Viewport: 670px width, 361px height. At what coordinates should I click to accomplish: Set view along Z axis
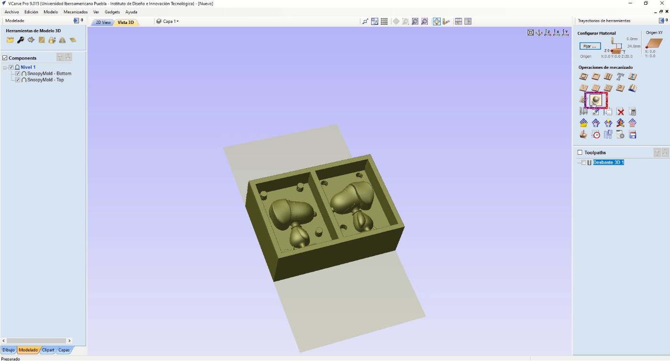coord(548,32)
